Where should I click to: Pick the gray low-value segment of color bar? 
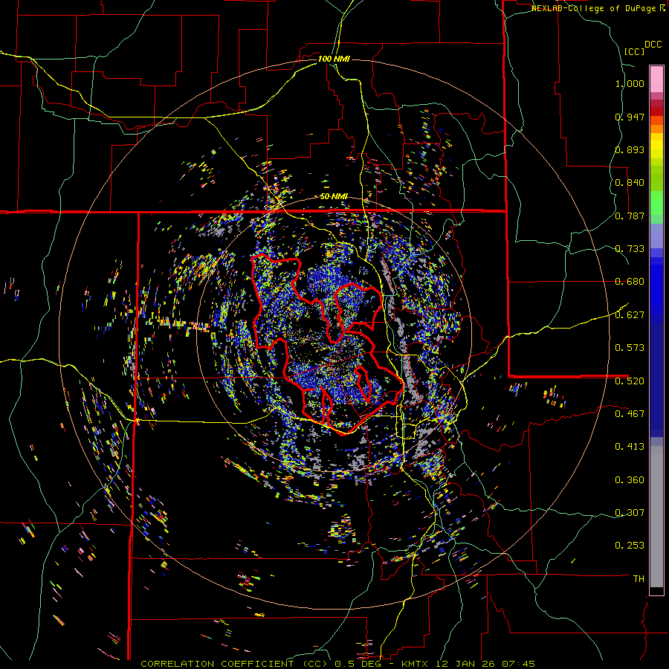click(x=656, y=517)
